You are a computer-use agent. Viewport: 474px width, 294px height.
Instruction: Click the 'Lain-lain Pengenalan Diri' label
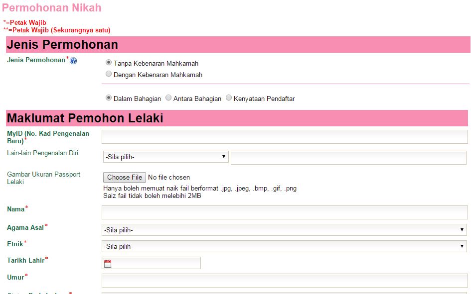[x=43, y=153]
